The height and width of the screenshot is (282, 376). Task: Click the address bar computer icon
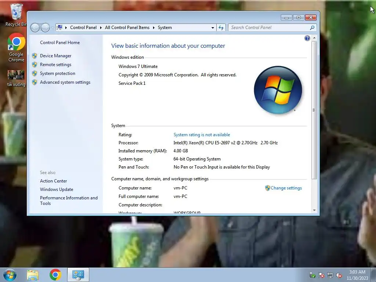[60, 27]
